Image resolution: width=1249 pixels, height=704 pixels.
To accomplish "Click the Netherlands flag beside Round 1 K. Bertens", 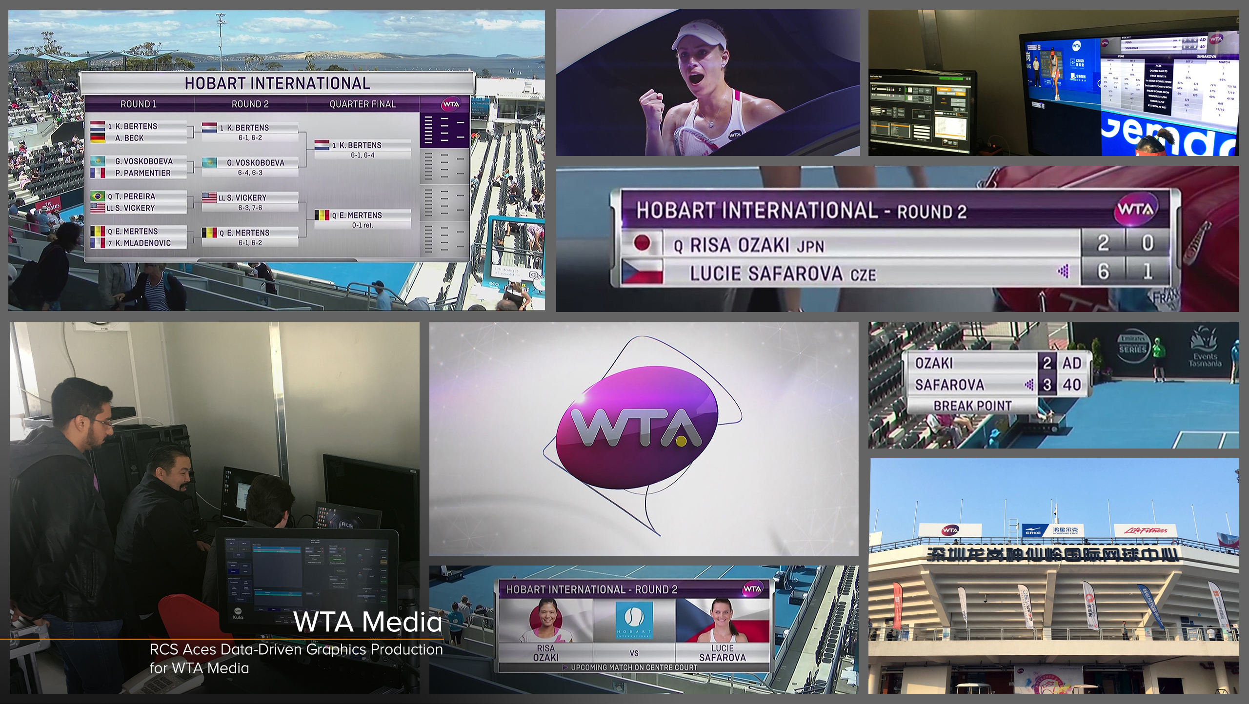I will [98, 126].
